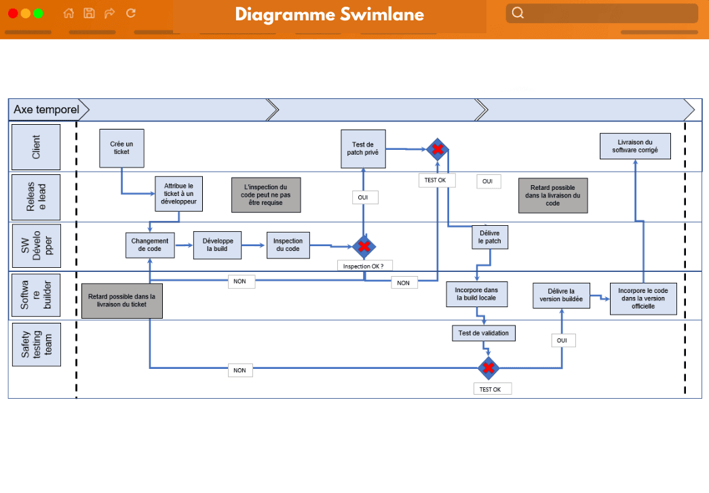Toggle the NON label in Software builder lane
This screenshot has height=493, width=709.
pyautogui.click(x=241, y=281)
